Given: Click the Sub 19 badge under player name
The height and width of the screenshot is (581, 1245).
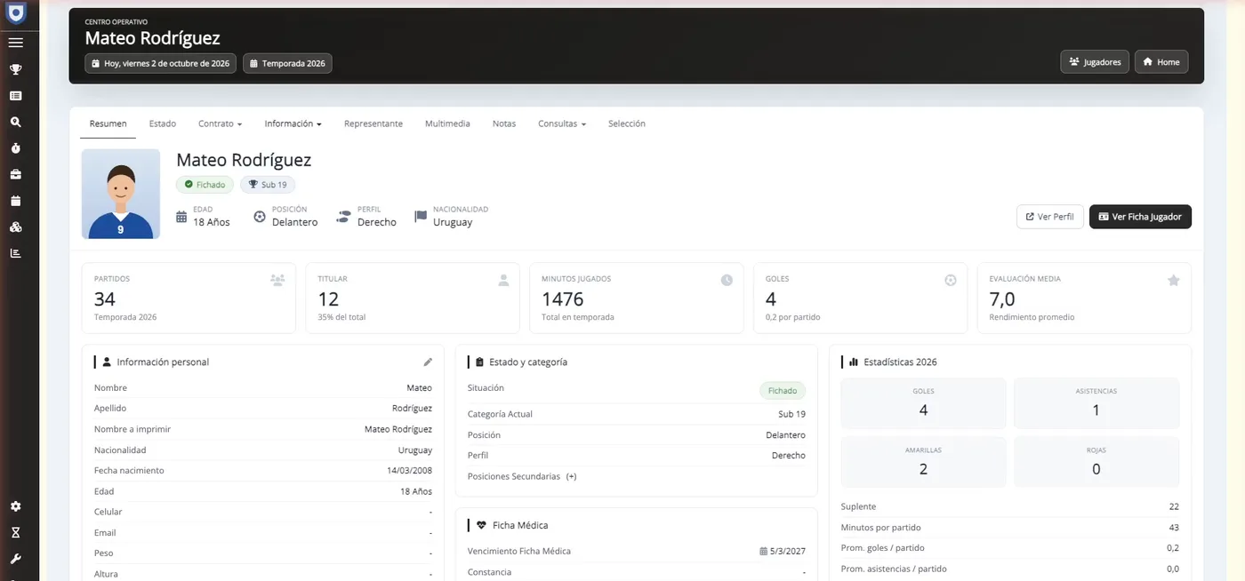Looking at the screenshot, I should (x=268, y=185).
